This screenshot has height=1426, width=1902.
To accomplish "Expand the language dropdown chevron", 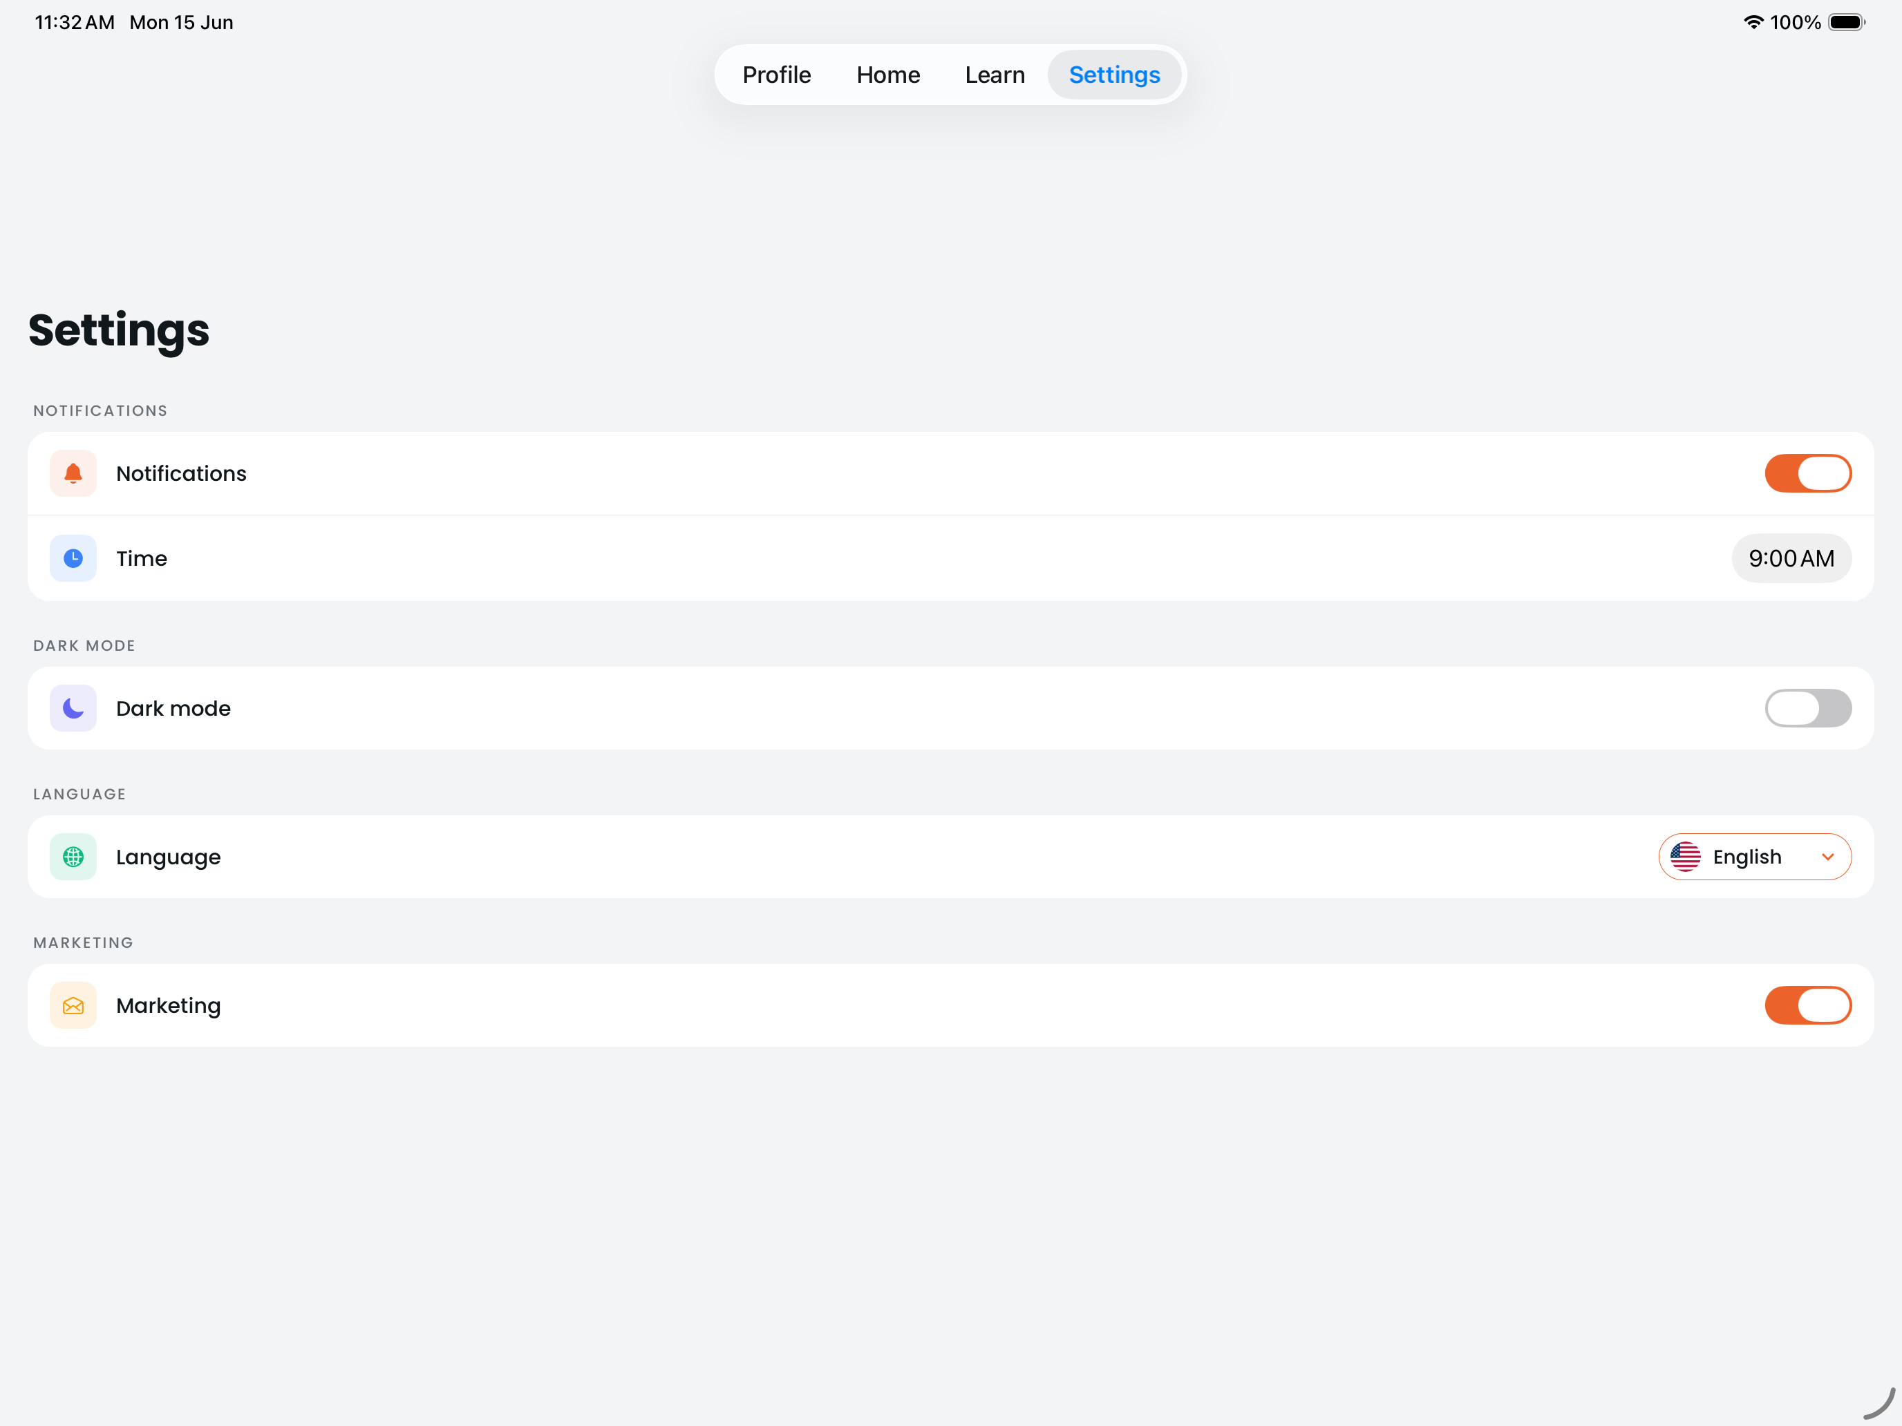I will point(1827,857).
